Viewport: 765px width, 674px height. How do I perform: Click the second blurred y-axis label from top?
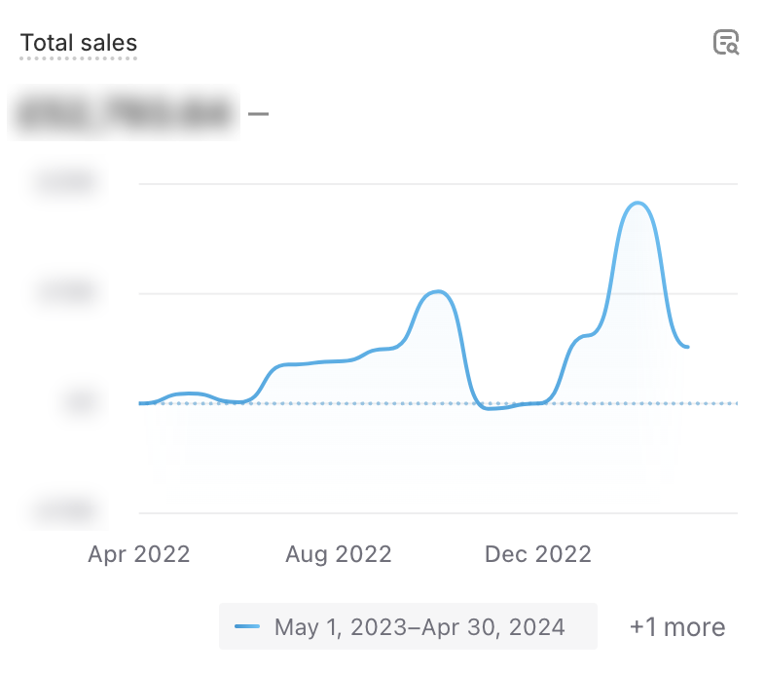pos(66,293)
